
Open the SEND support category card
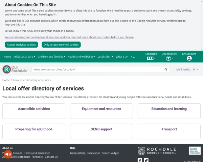tap(101, 132)
